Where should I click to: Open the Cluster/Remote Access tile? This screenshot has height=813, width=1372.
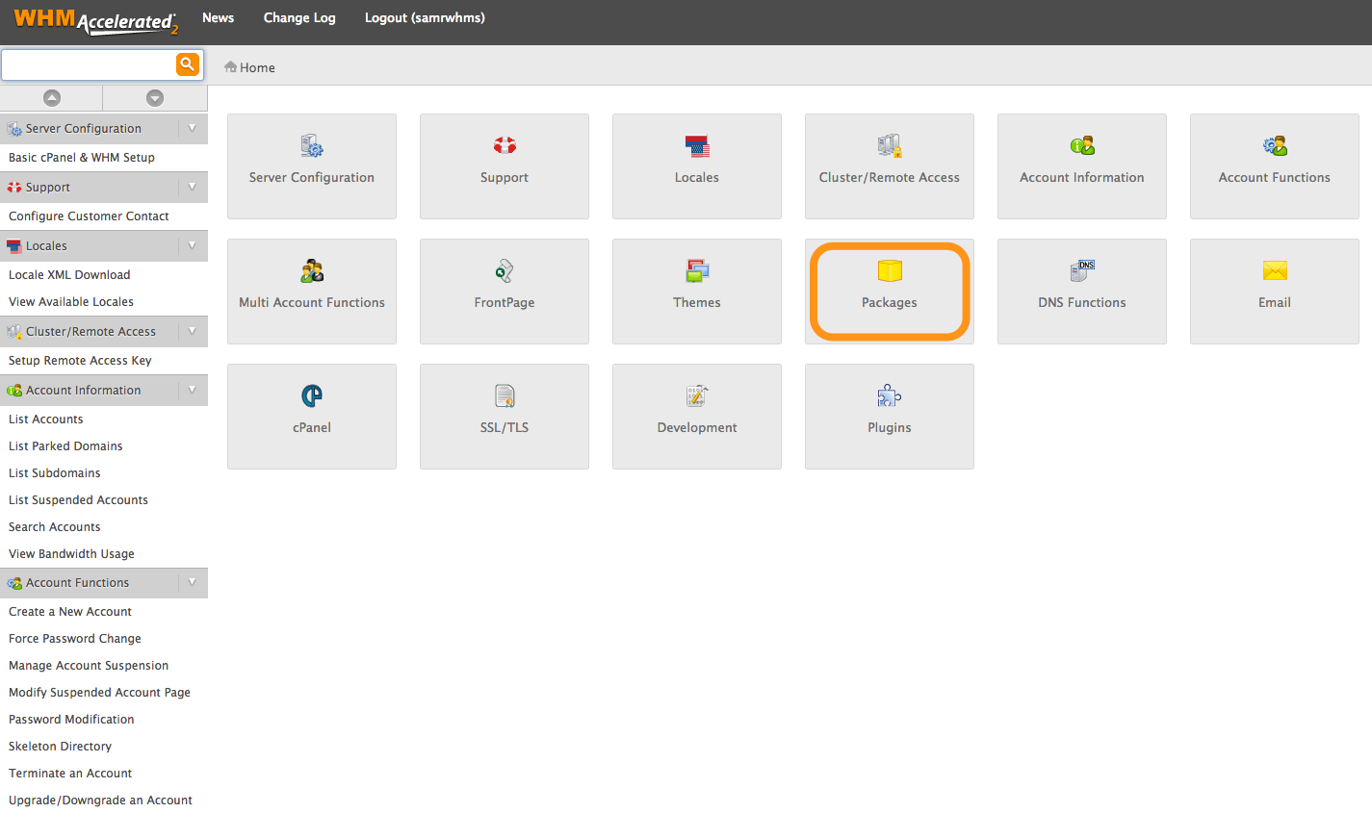point(890,166)
